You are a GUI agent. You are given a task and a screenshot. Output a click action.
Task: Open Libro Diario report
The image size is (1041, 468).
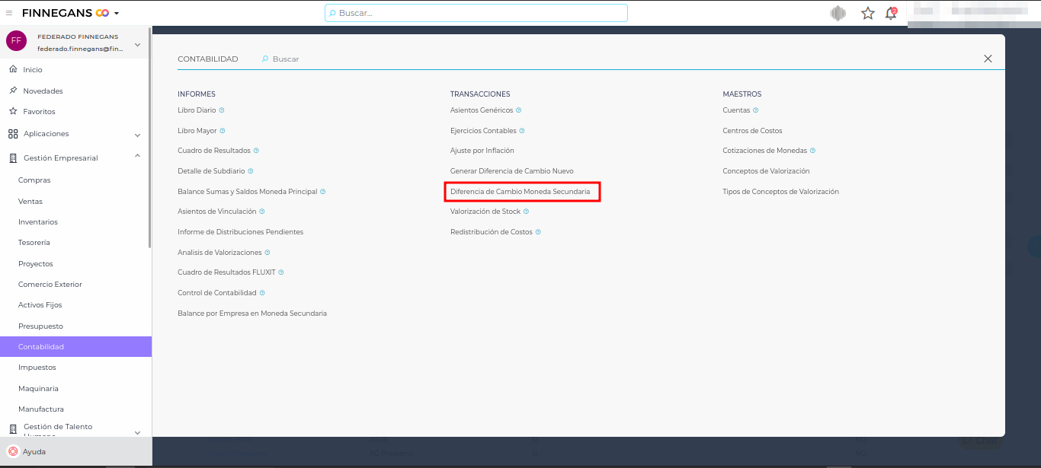(x=197, y=110)
